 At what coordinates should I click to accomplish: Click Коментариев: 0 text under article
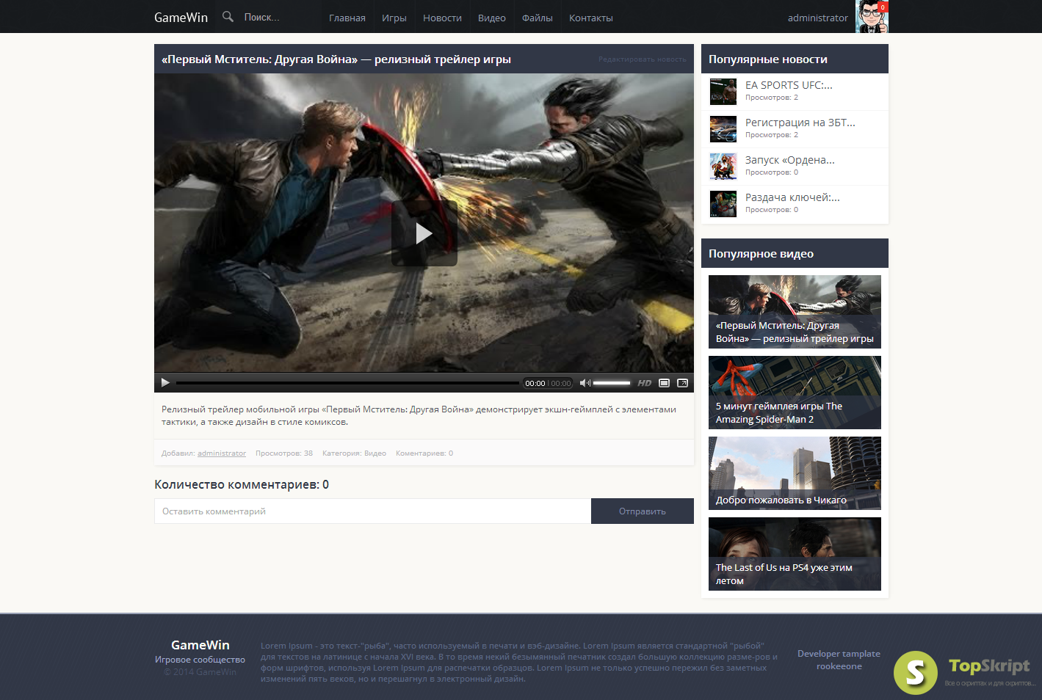point(424,453)
